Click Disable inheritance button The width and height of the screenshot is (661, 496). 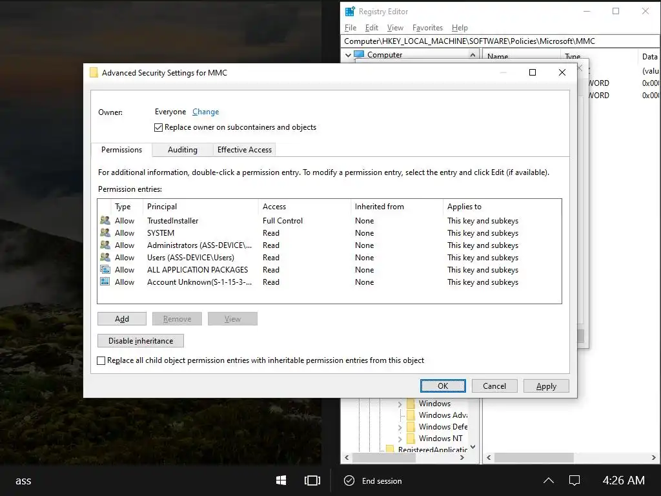click(140, 341)
